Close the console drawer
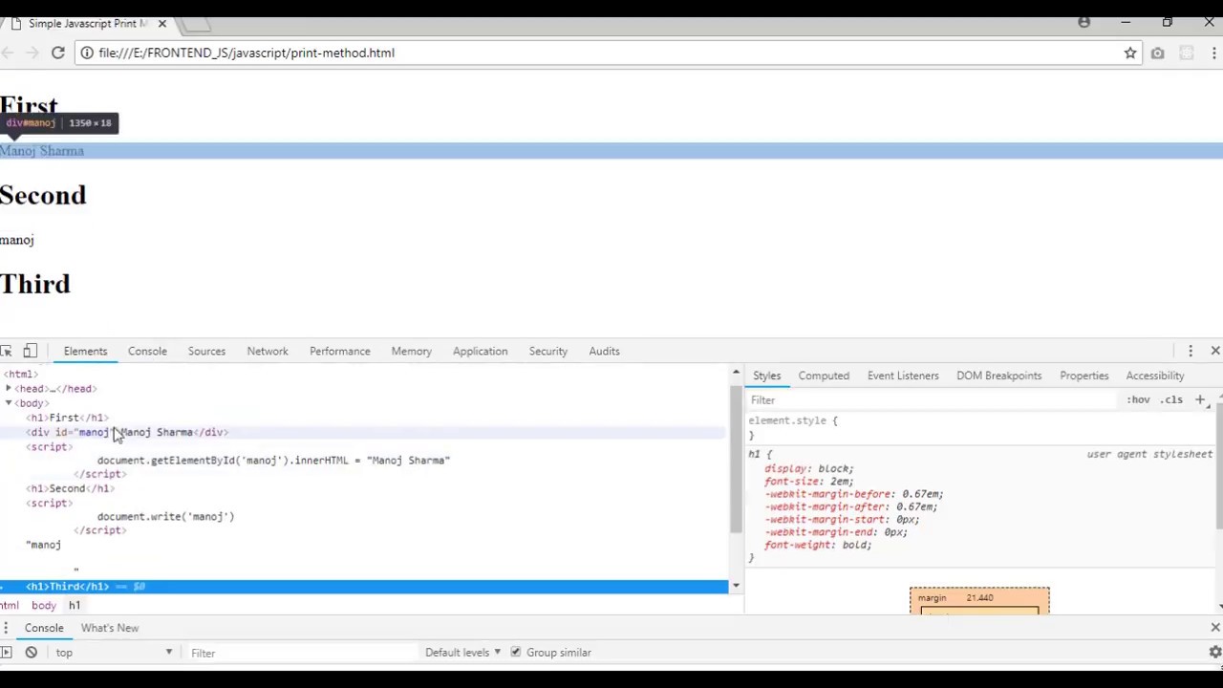The height and width of the screenshot is (688, 1223). [x=1215, y=628]
